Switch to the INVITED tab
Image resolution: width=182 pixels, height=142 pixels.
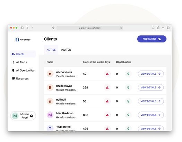pyautogui.click(x=66, y=50)
